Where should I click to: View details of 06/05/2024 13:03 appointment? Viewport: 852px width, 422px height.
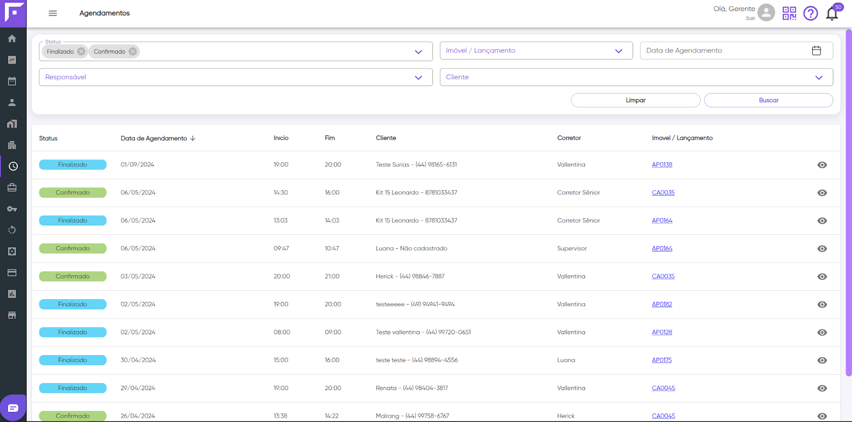coord(822,221)
